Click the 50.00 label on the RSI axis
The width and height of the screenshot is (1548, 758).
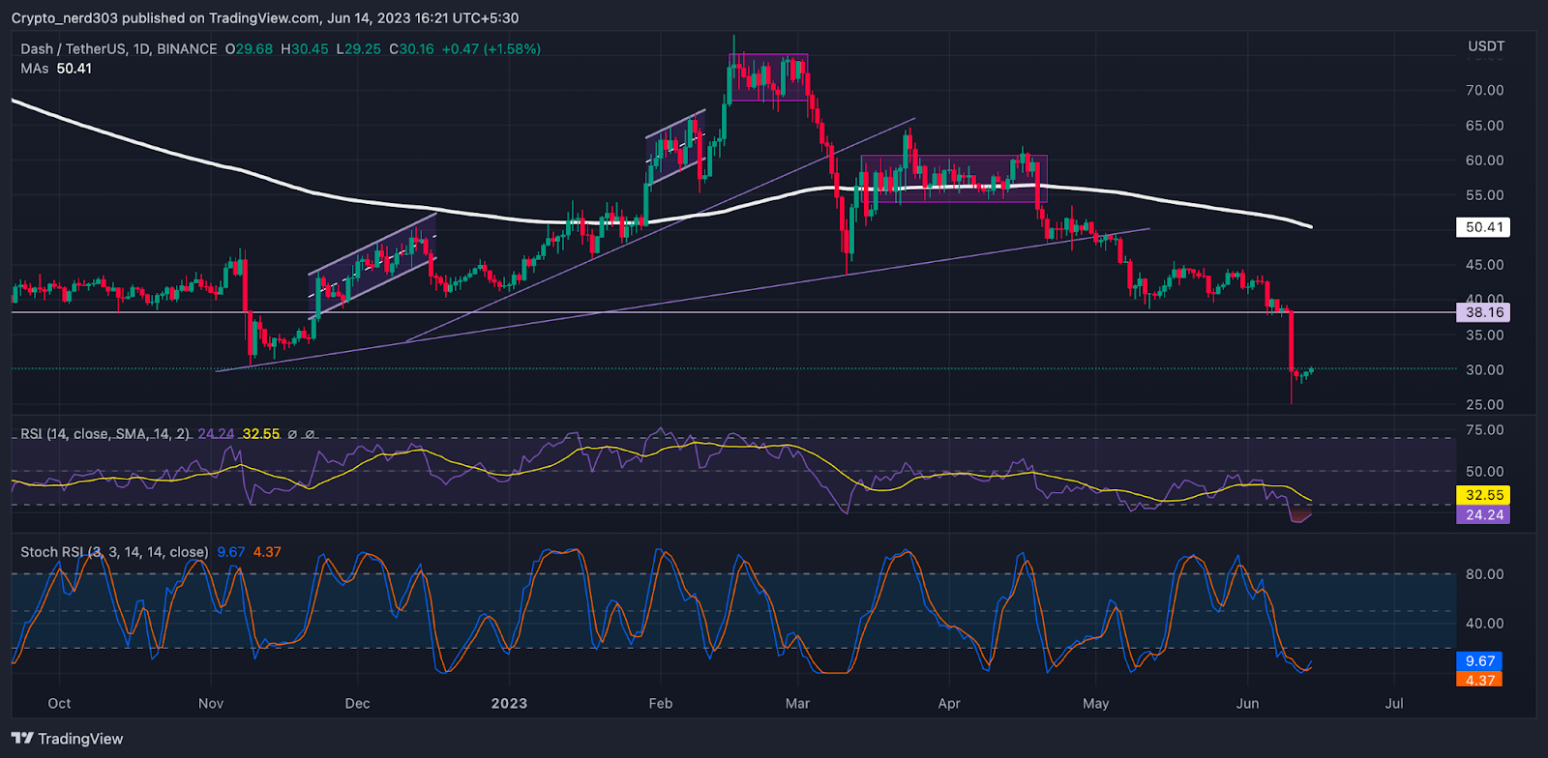(x=1484, y=472)
